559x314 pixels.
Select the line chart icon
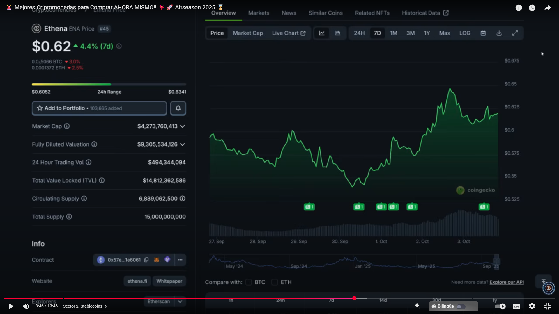click(321, 33)
